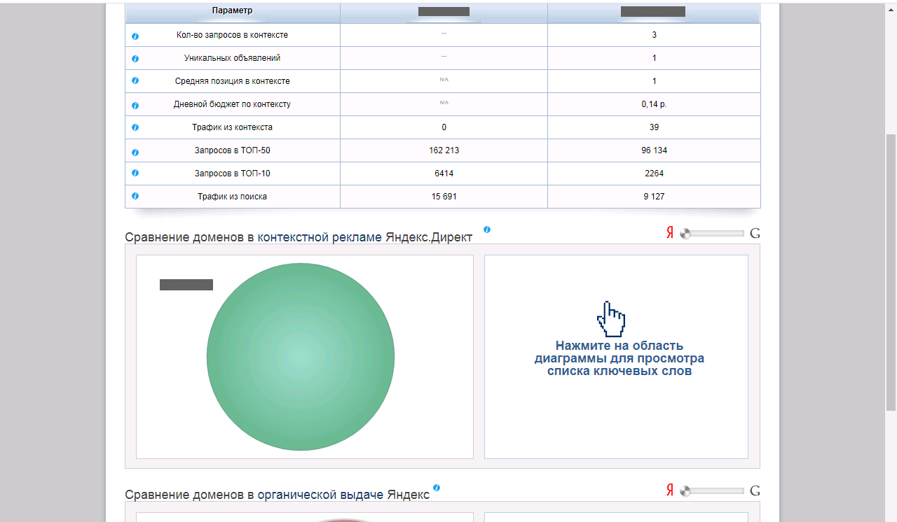897x522 pixels.
Task: Click the second redacted domain column header
Action: tap(653, 11)
